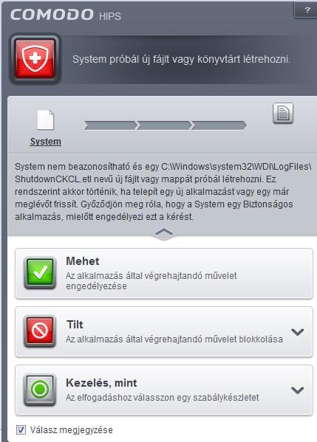Open the details document icon button
Image resolution: width=317 pixels, height=442 pixels.
[x=283, y=114]
